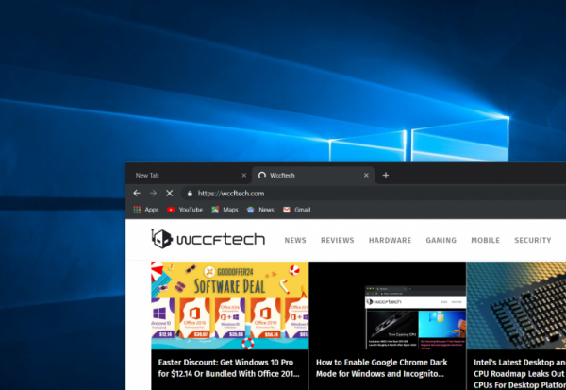
Task: Open the News bookmark
Action: [x=260, y=210]
